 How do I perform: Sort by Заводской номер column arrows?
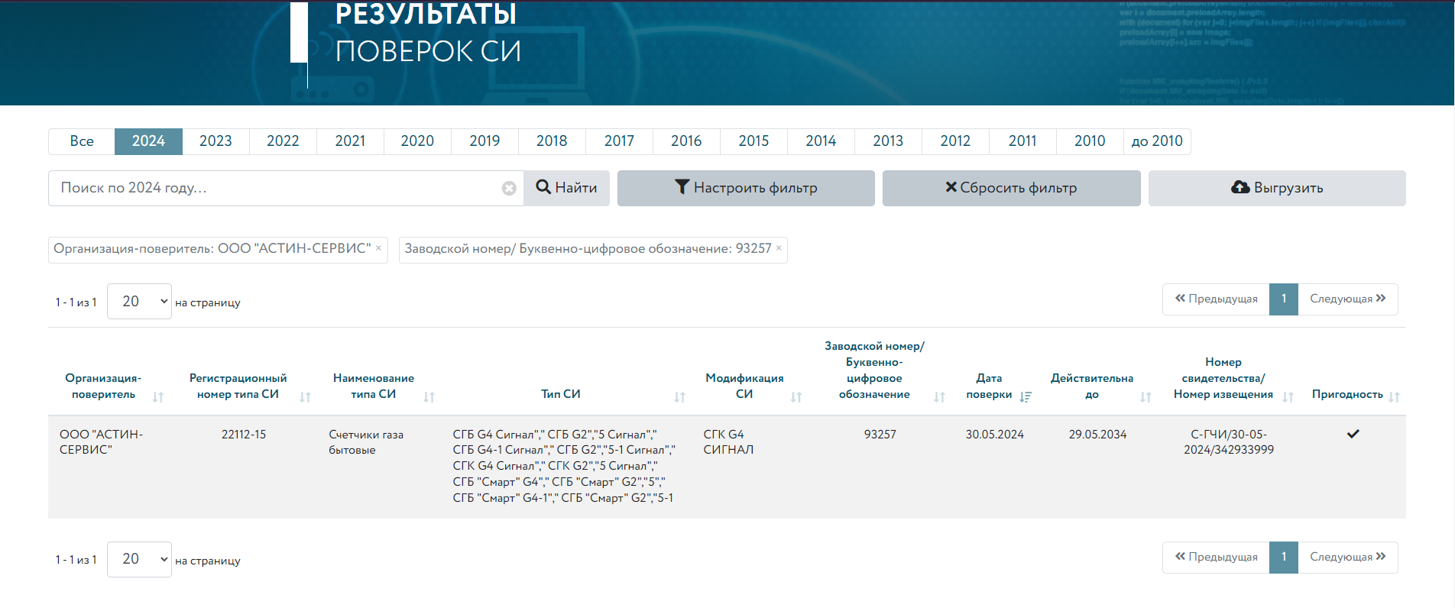coord(939,397)
